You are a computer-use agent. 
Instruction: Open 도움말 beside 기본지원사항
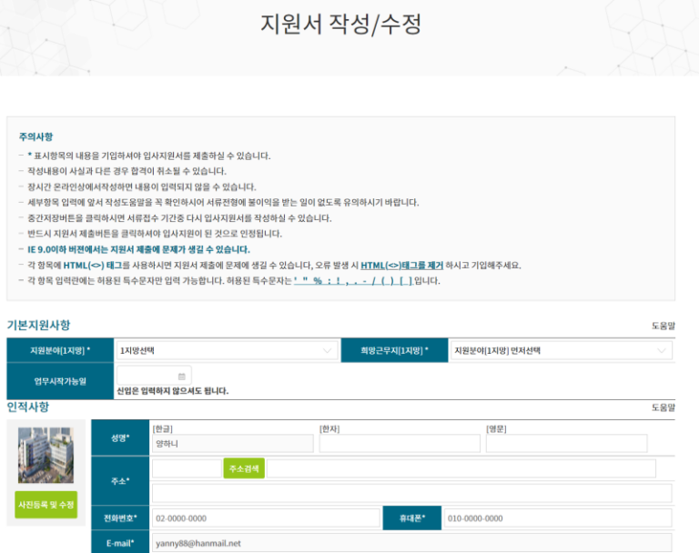tap(664, 326)
